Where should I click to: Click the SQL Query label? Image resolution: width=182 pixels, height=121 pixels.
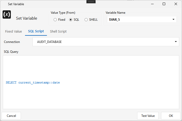coord(11,52)
